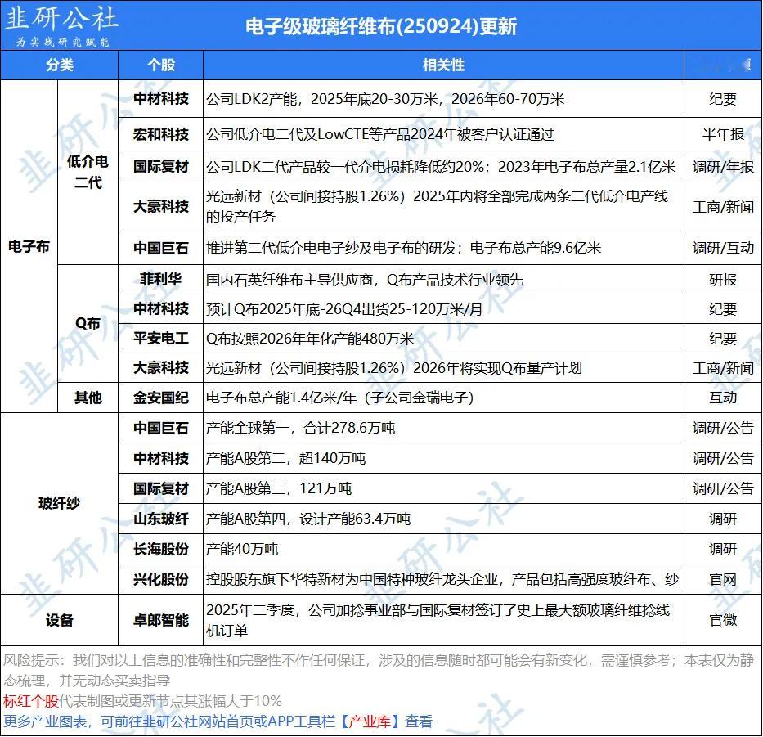Select the 金安国纪 stock under 其他
Viewport: 763px width, 737px height.
(x=160, y=397)
